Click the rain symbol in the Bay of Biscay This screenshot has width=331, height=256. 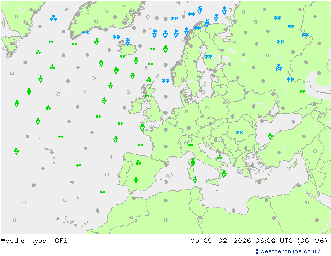click(140, 145)
